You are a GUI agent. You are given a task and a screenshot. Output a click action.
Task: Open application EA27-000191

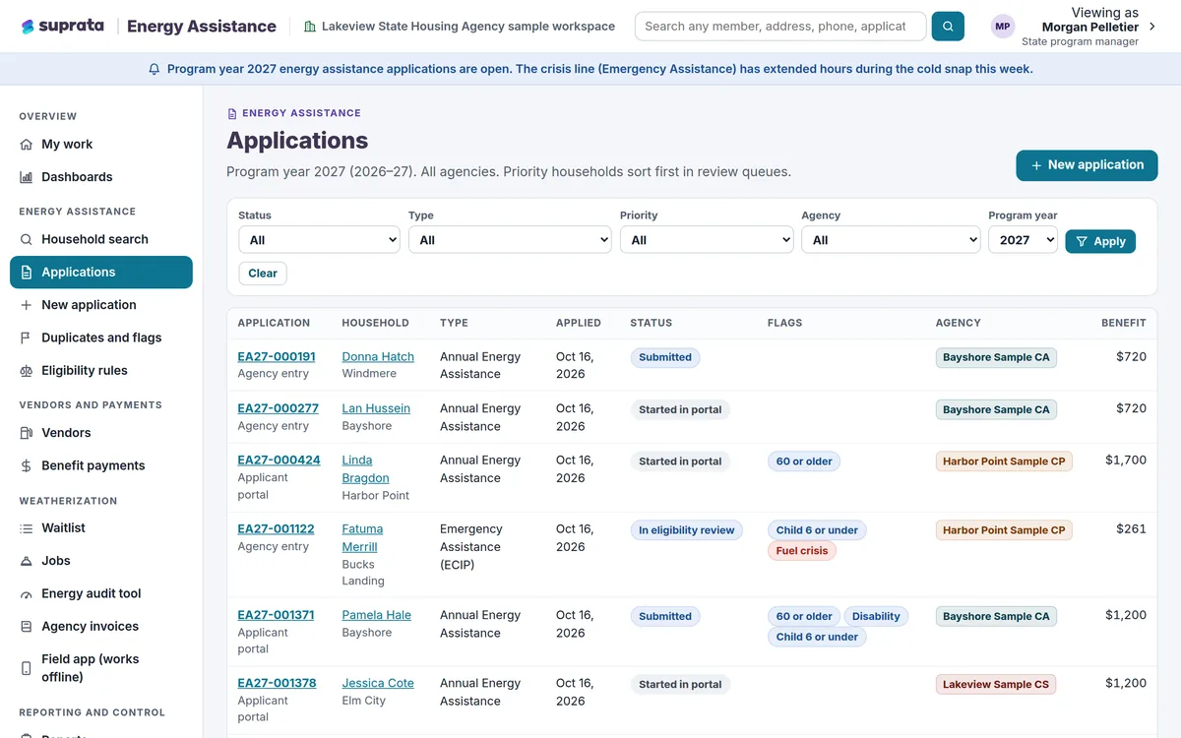(277, 357)
